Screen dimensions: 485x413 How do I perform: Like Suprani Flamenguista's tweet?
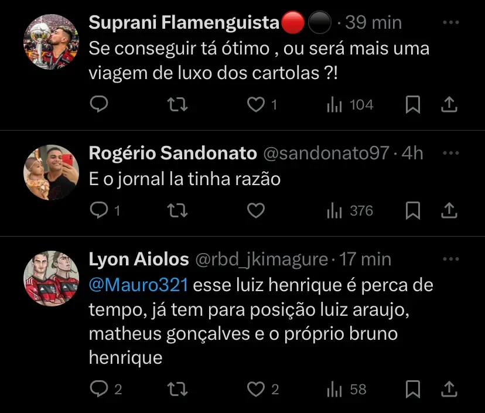click(255, 105)
